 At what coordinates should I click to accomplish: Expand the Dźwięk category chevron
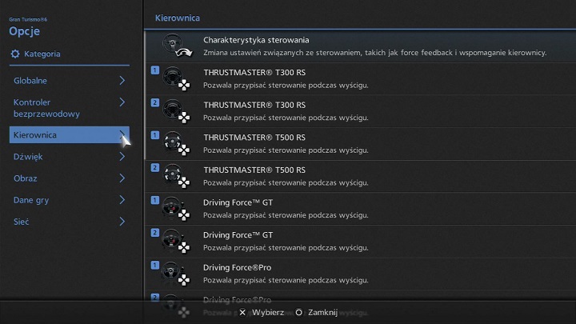click(122, 157)
